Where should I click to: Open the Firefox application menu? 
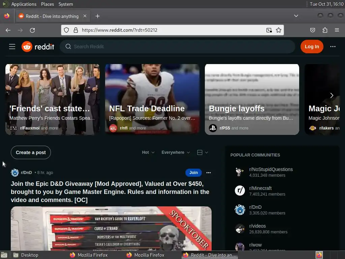pyautogui.click(x=337, y=30)
